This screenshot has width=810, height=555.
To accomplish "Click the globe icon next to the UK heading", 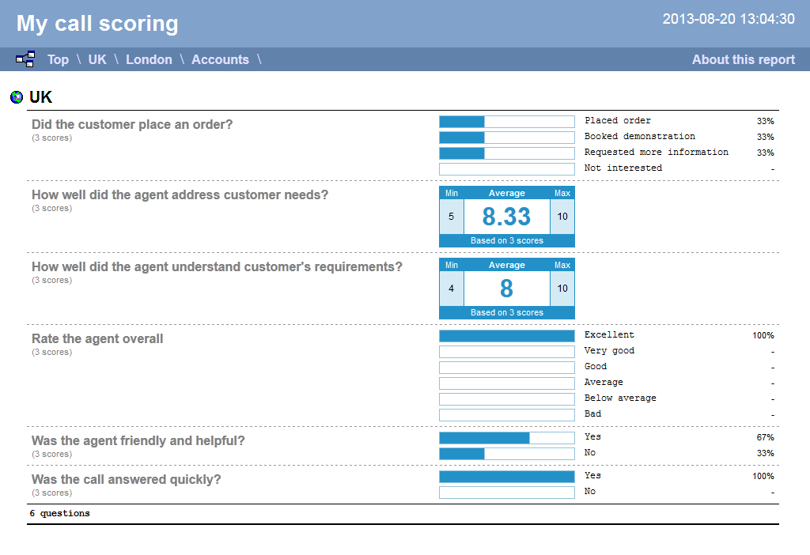I will pos(17,96).
